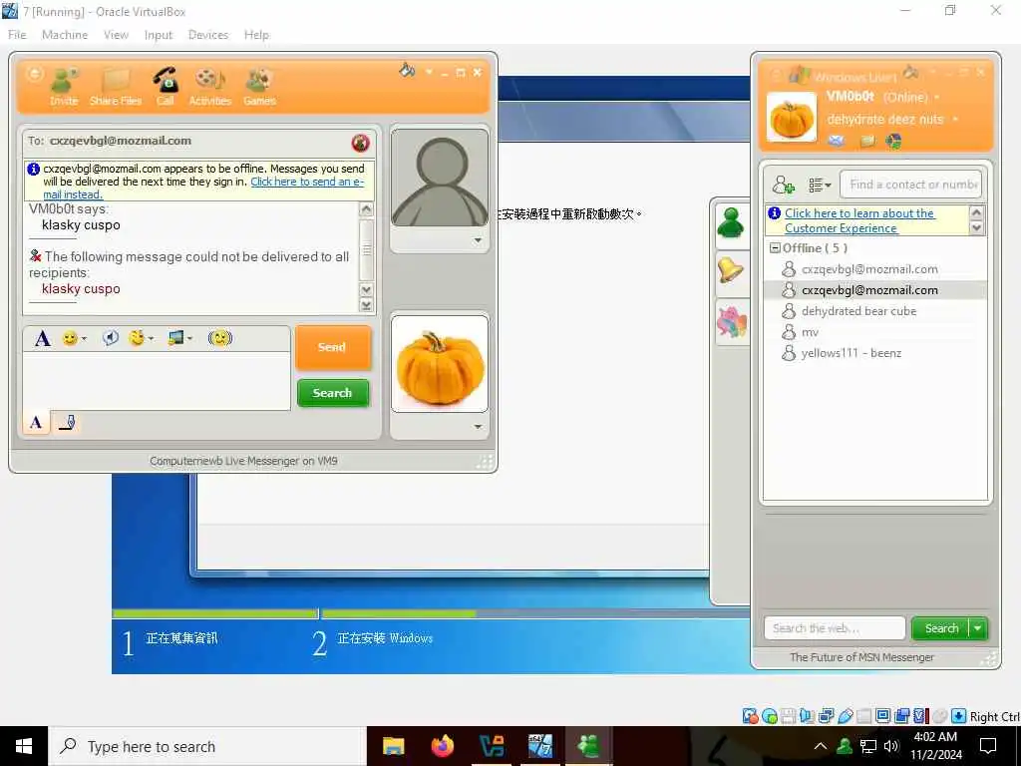The height and width of the screenshot is (766, 1021).
Task: Click the green Search button in conversation
Action: tap(333, 393)
